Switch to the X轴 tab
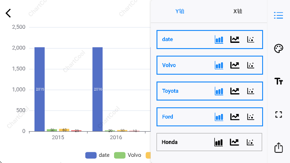This screenshot has width=290, height=163. pyautogui.click(x=238, y=11)
